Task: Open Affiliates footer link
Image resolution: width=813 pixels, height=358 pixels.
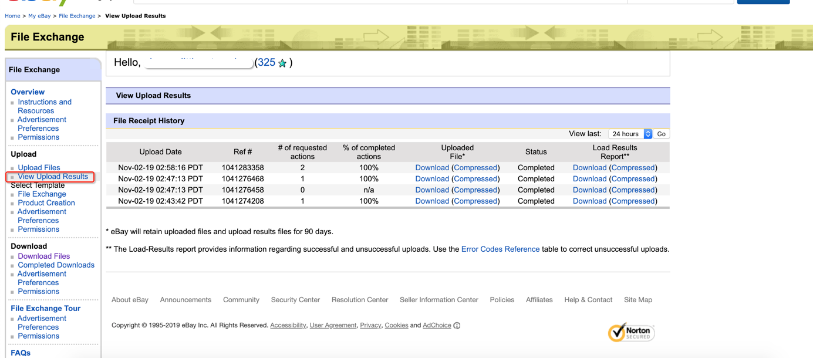Action: click(x=539, y=300)
